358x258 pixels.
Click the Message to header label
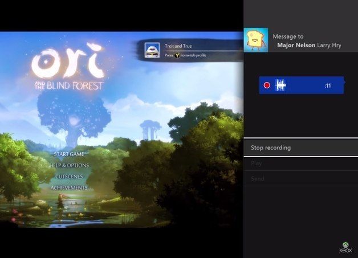pyautogui.click(x=288, y=36)
